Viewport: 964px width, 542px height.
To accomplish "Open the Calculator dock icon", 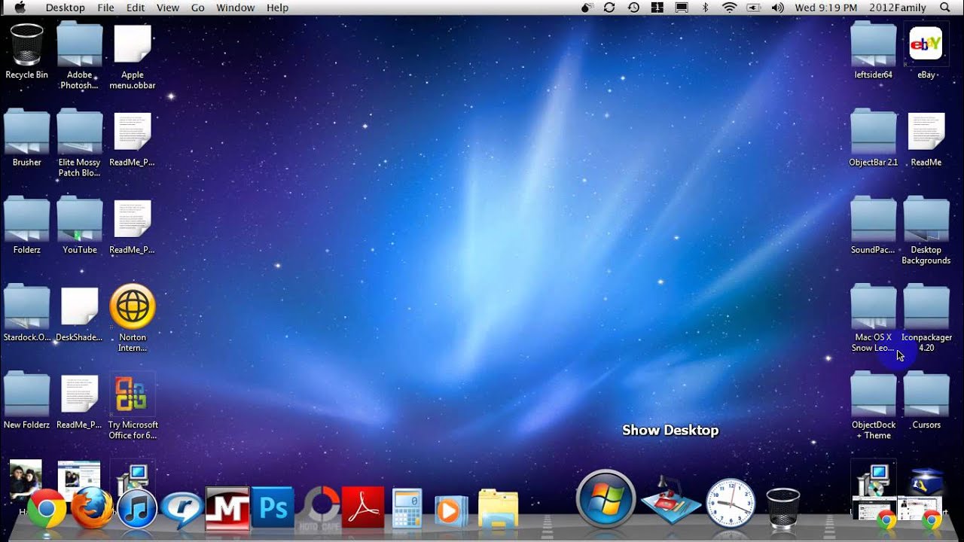I will coord(407,508).
